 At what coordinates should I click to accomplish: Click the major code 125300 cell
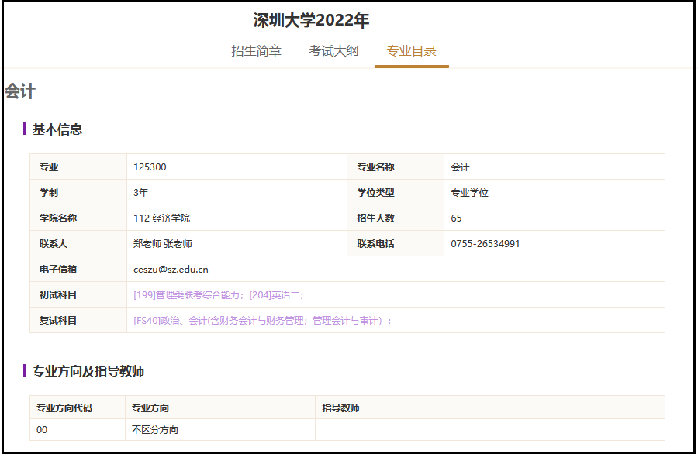[150, 167]
